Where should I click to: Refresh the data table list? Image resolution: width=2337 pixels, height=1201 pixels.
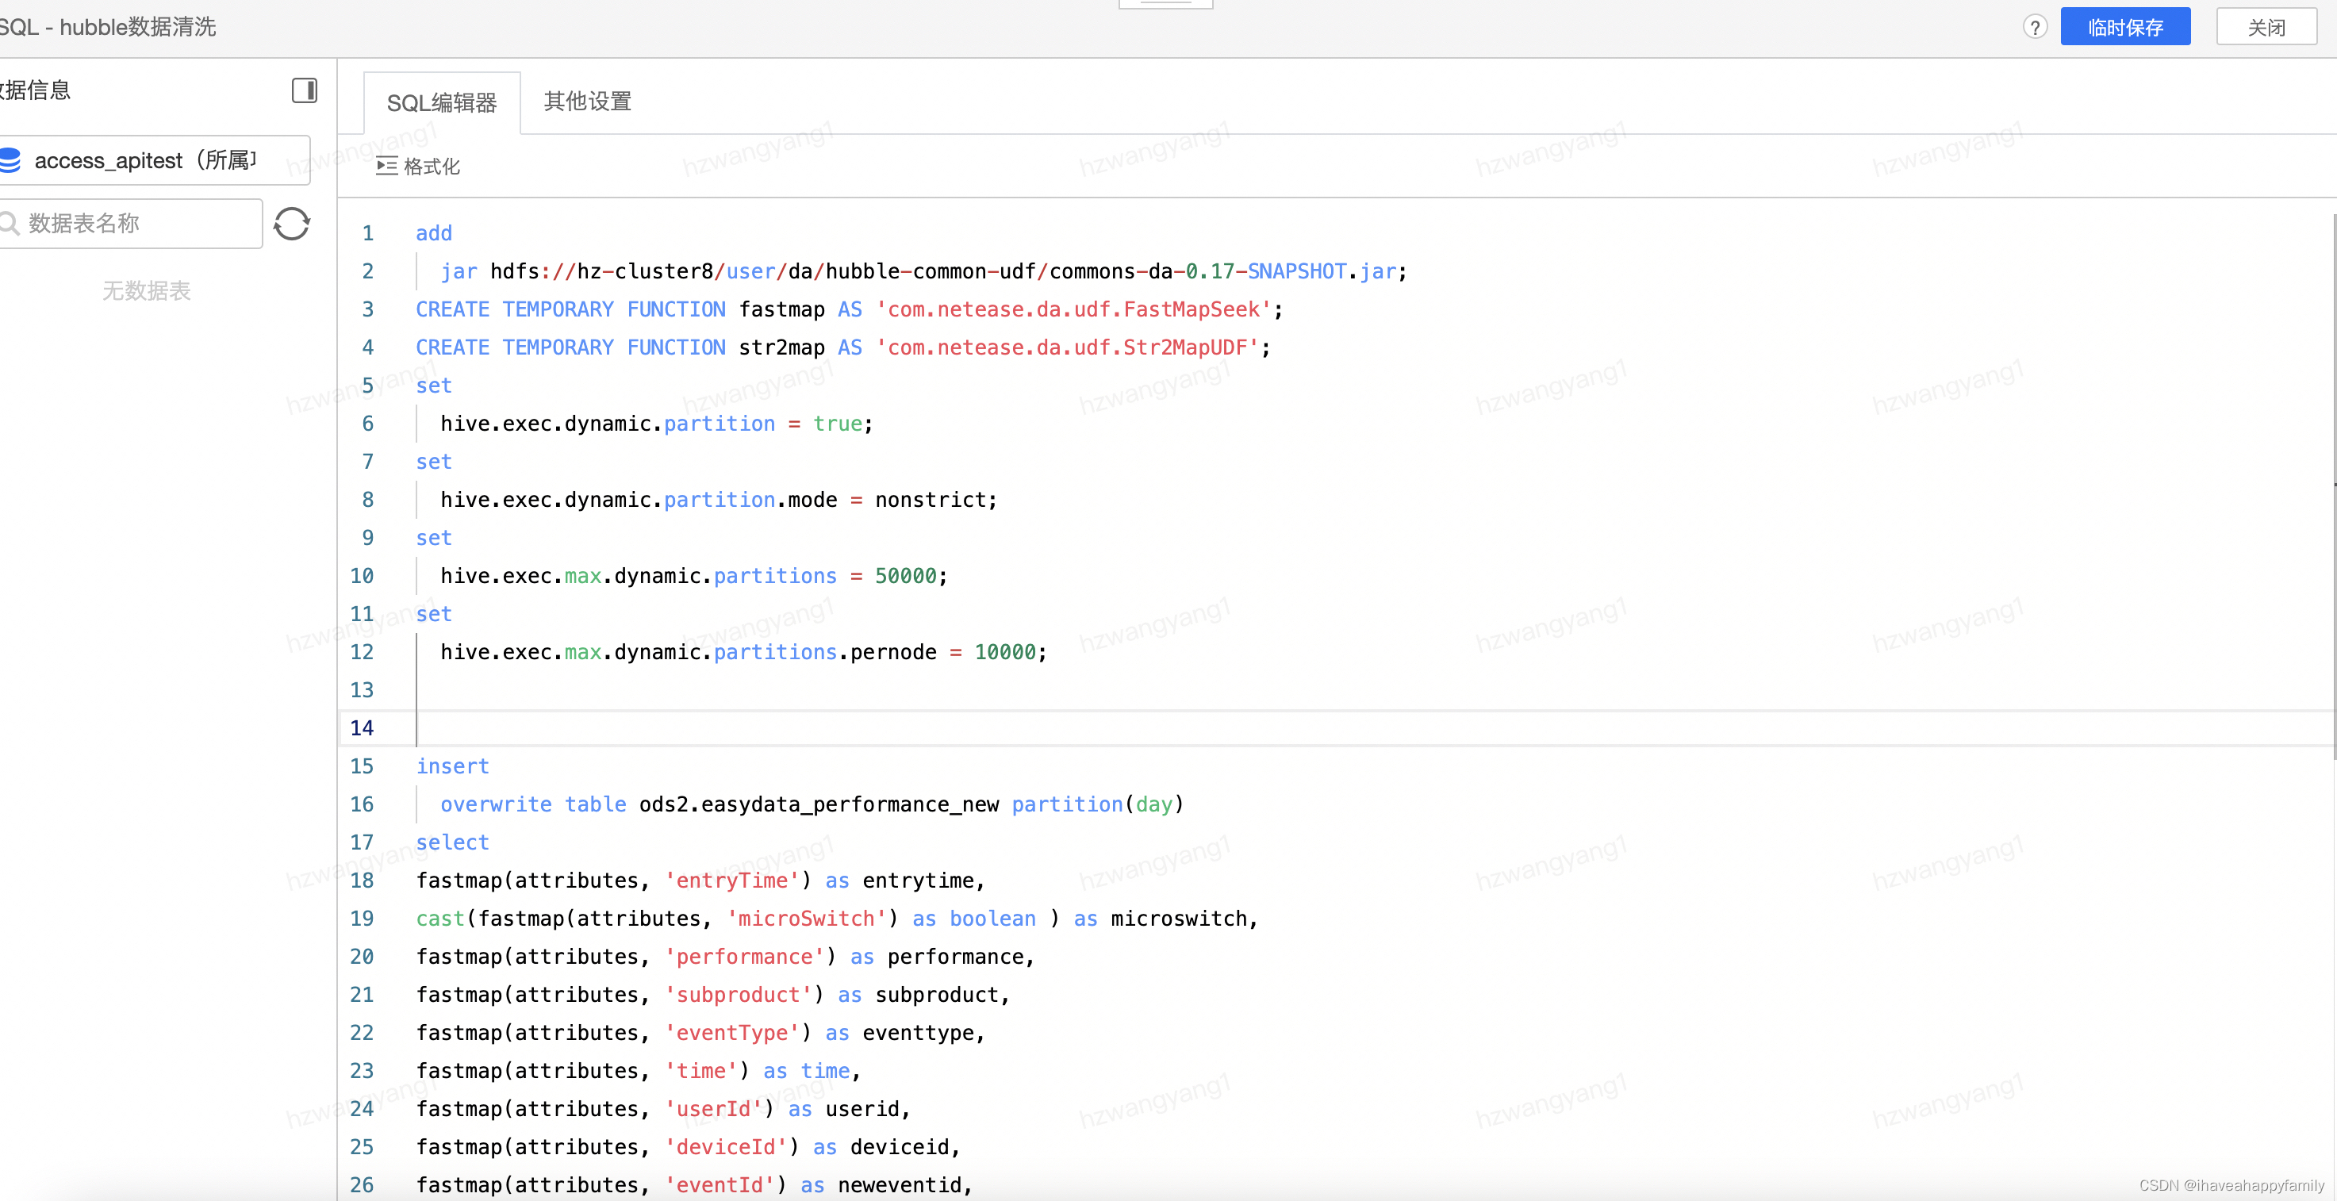point(291,223)
